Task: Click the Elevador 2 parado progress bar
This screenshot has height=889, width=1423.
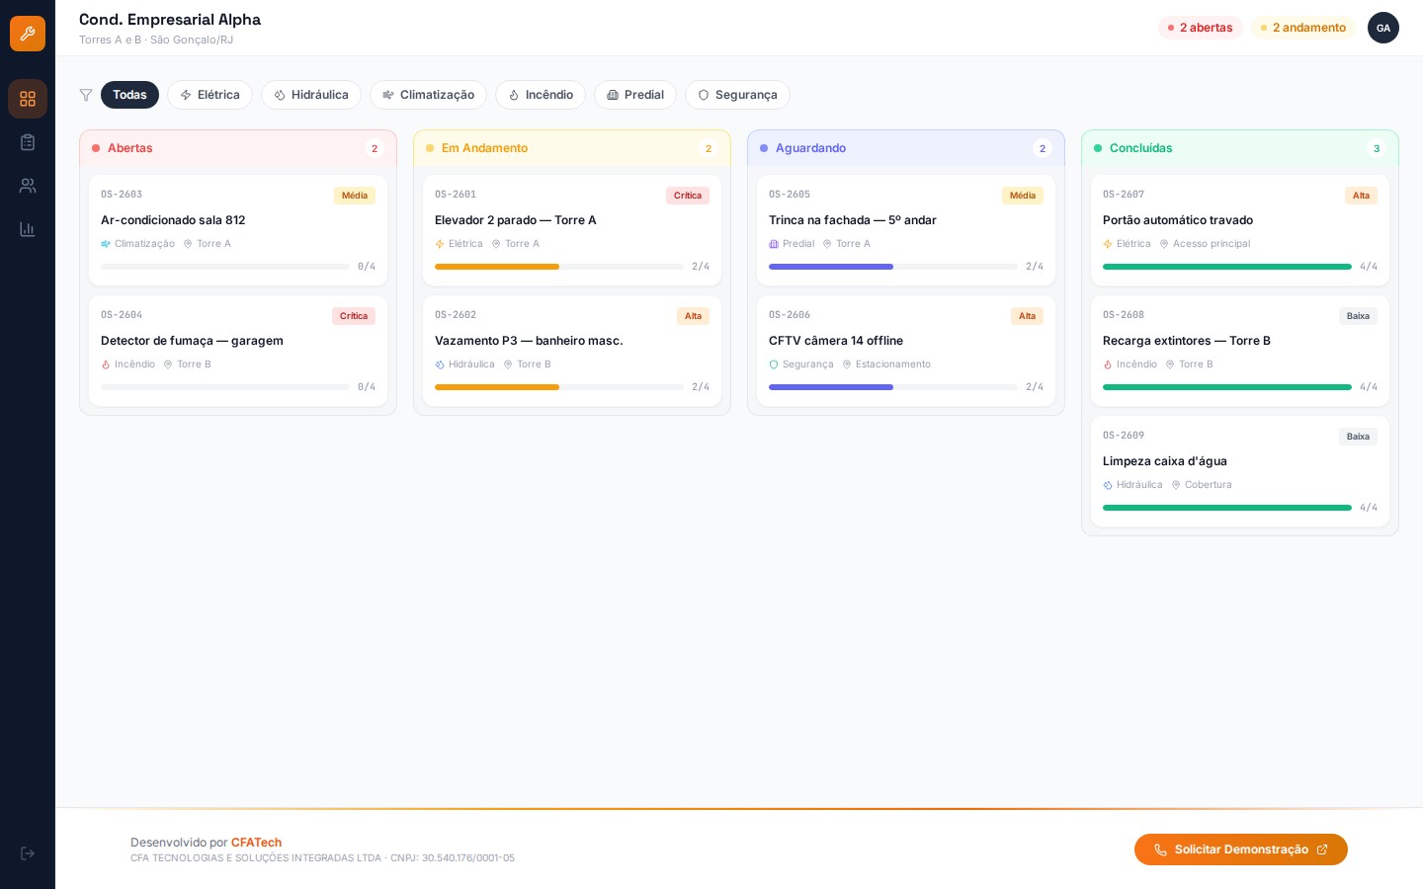Action: tap(558, 267)
